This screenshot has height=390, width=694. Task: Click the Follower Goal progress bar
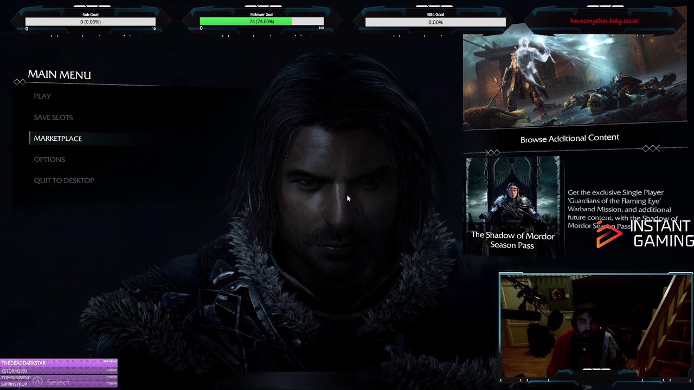click(x=262, y=22)
